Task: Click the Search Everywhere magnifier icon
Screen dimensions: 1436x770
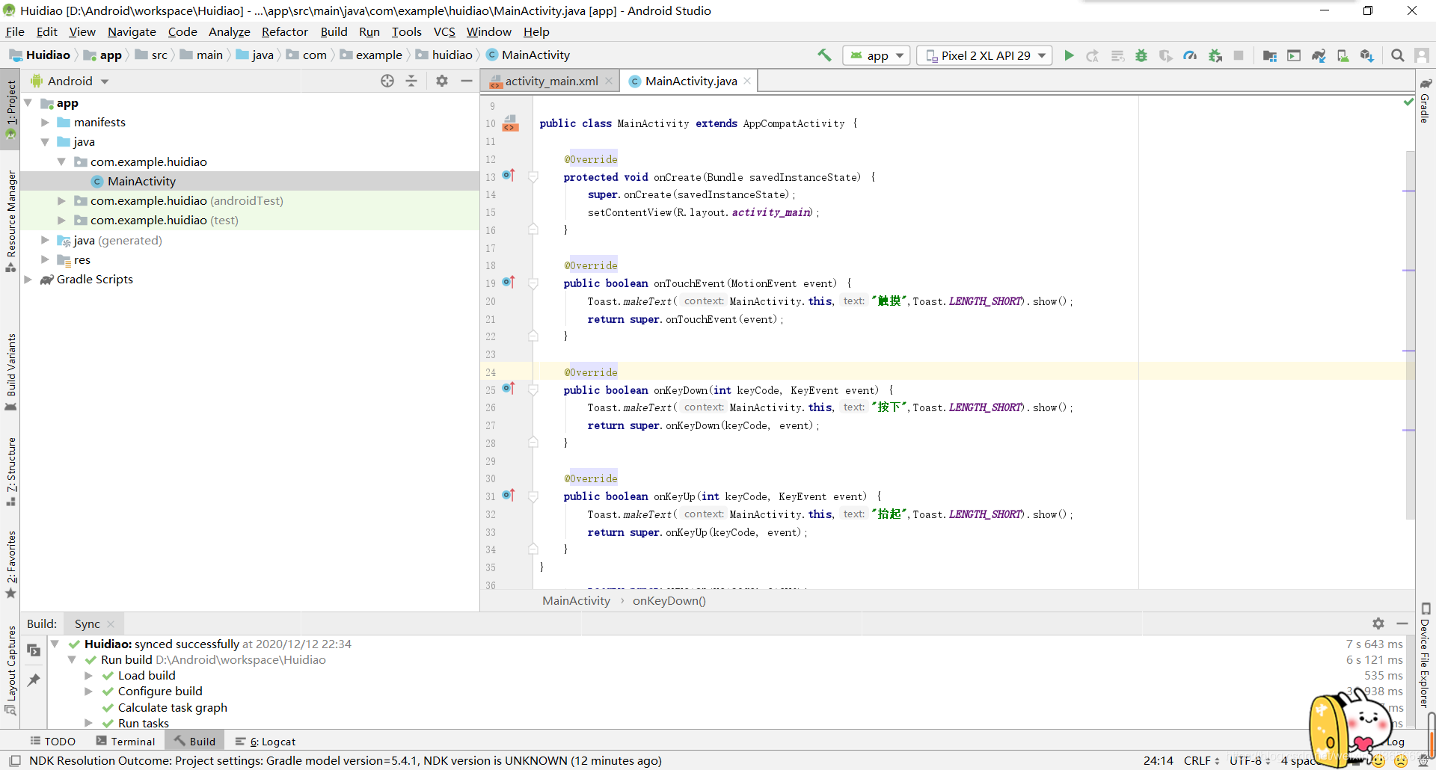Action: [1397, 55]
